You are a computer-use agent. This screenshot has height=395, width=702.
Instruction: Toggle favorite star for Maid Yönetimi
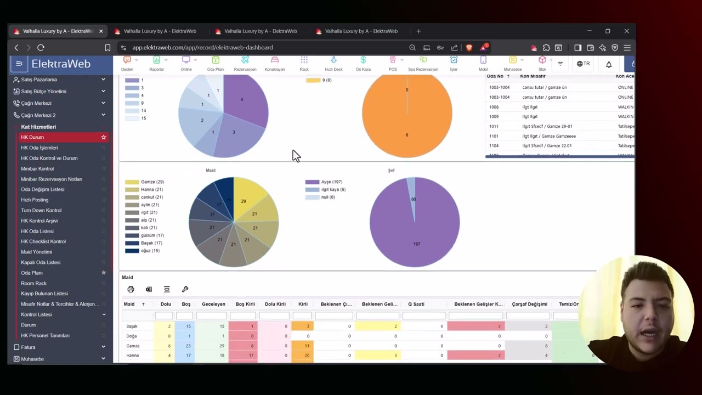(x=104, y=252)
